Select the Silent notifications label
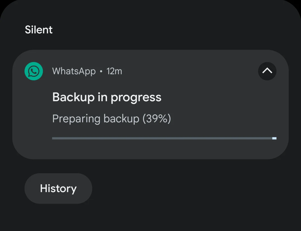 (38, 29)
